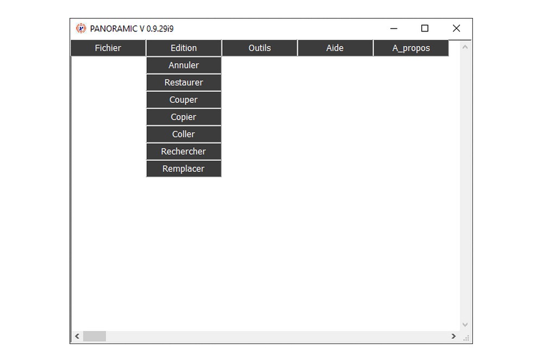Click the horizontal scrollbar left arrow

pos(77,336)
